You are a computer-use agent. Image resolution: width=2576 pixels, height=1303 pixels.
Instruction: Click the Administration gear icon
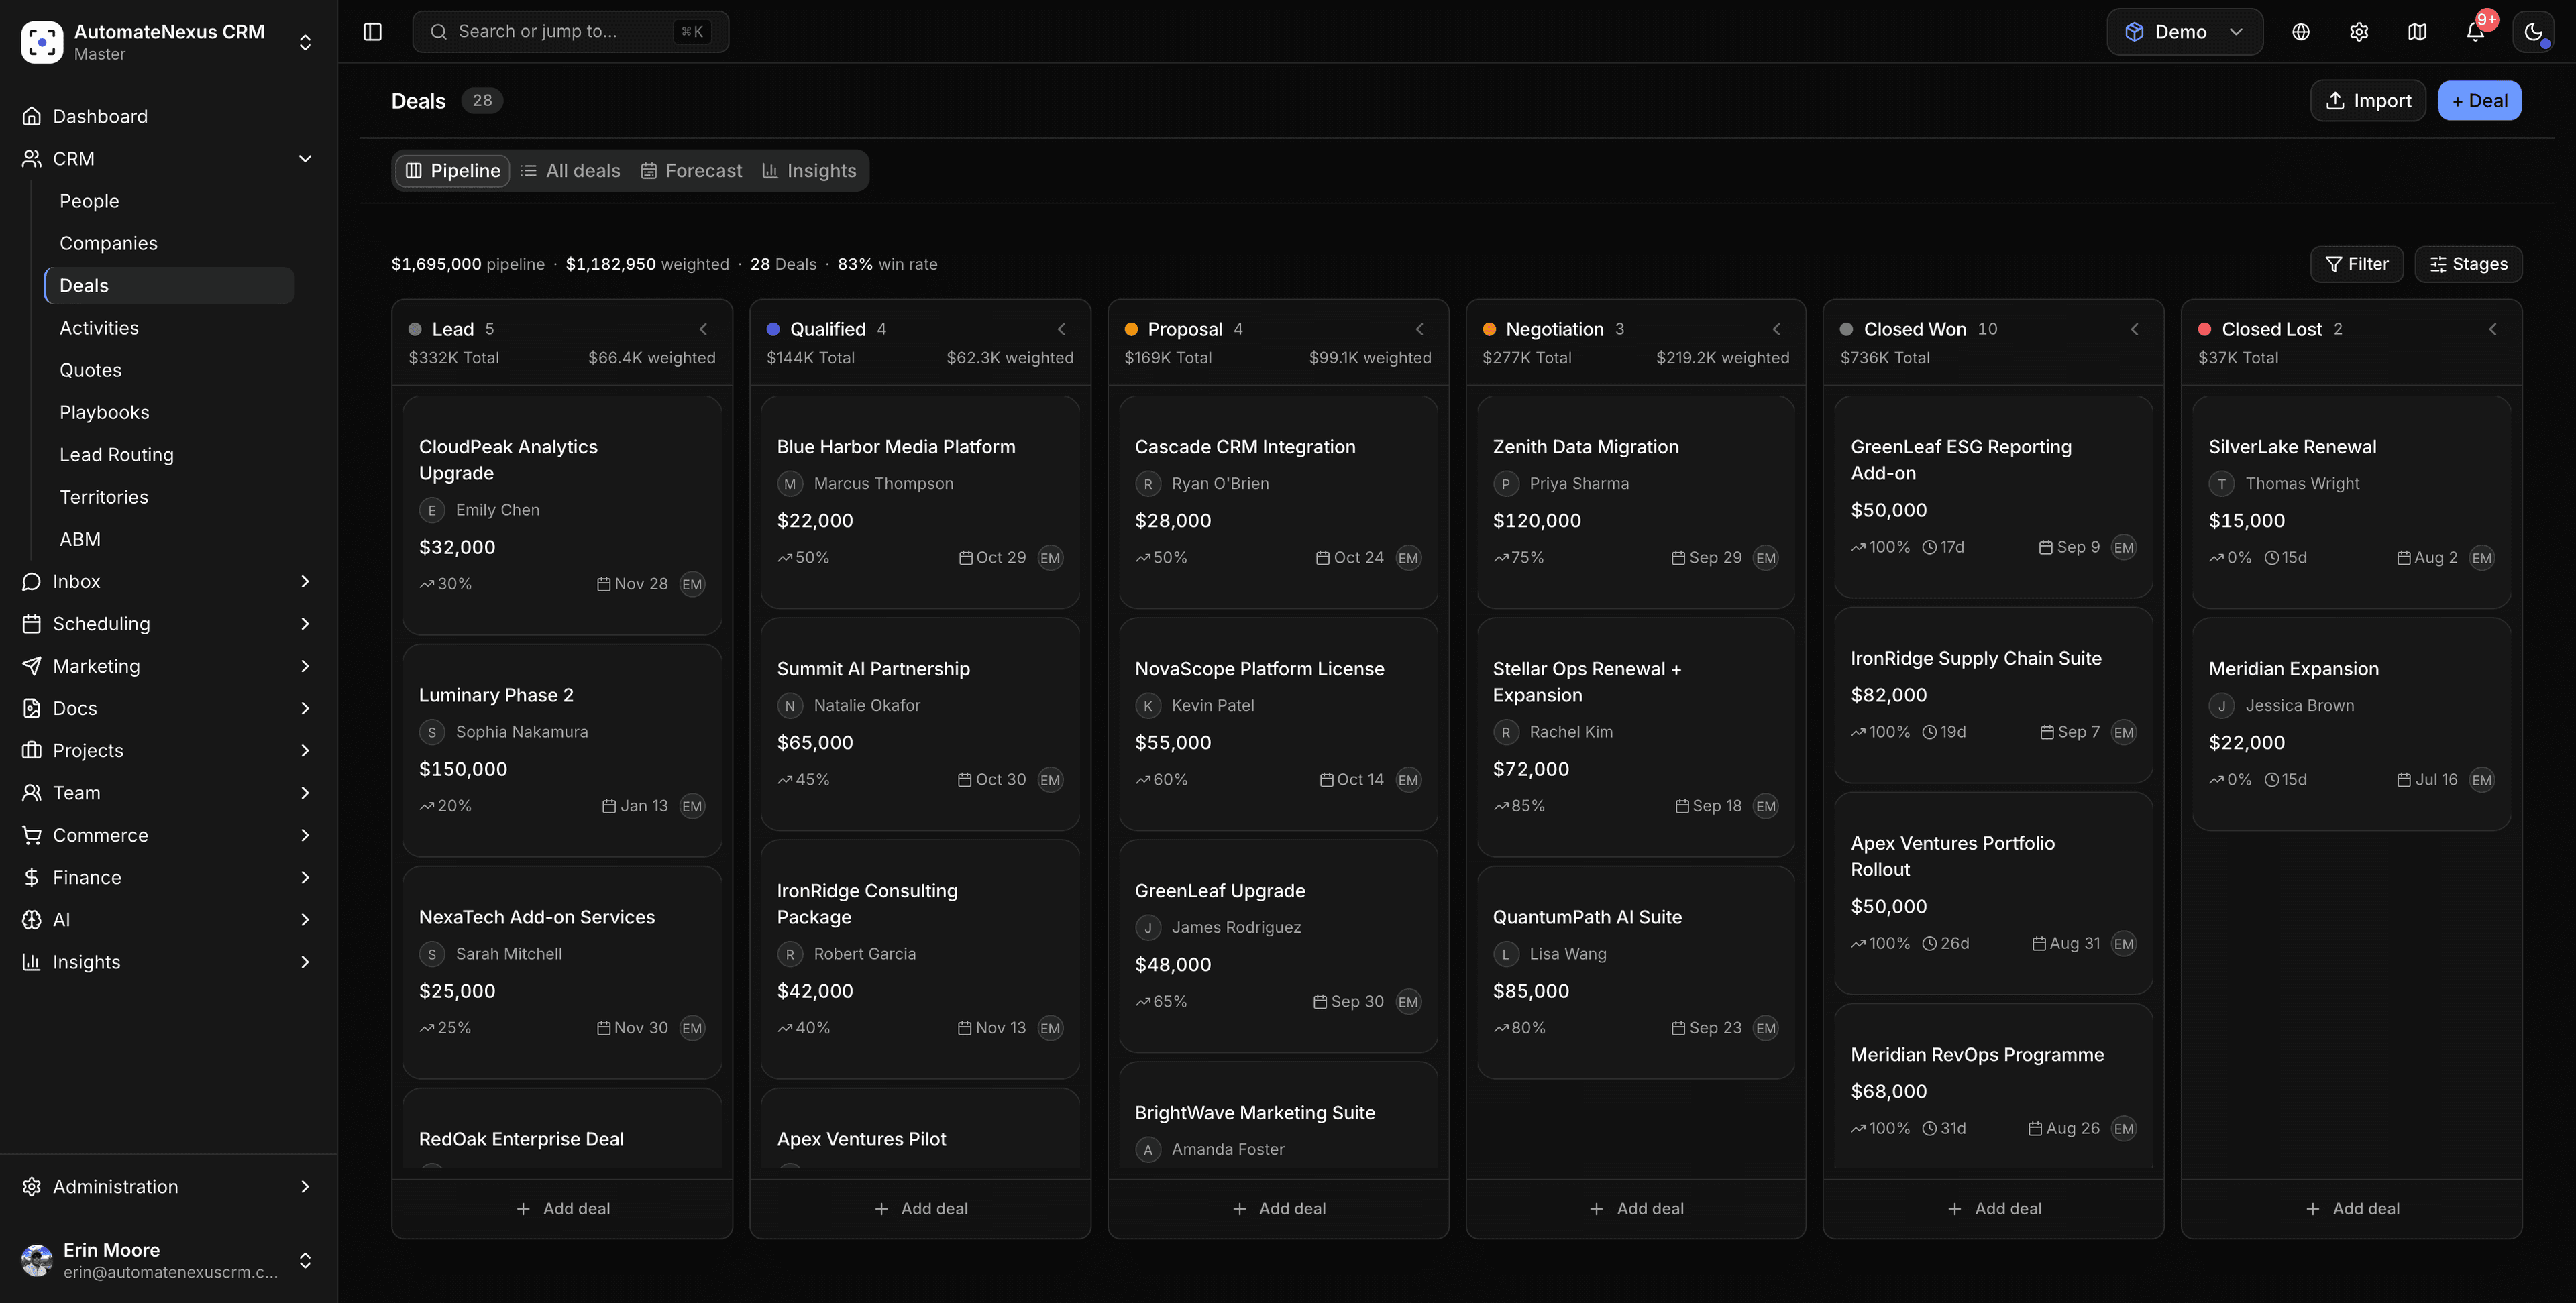tap(32, 1186)
